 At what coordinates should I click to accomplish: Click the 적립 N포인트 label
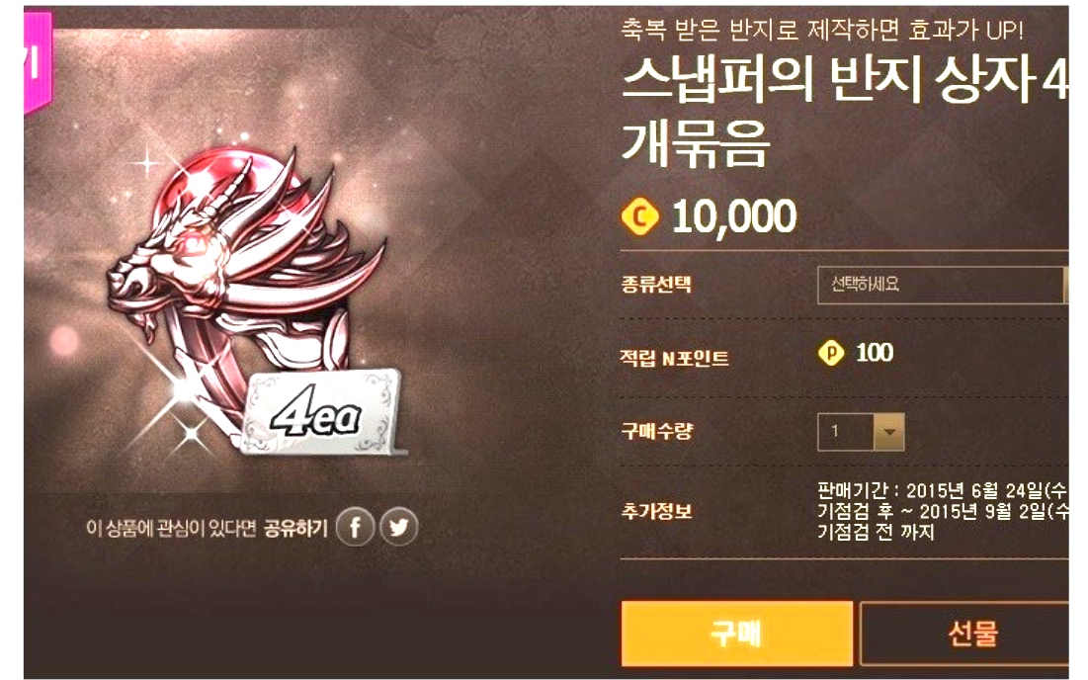point(675,358)
